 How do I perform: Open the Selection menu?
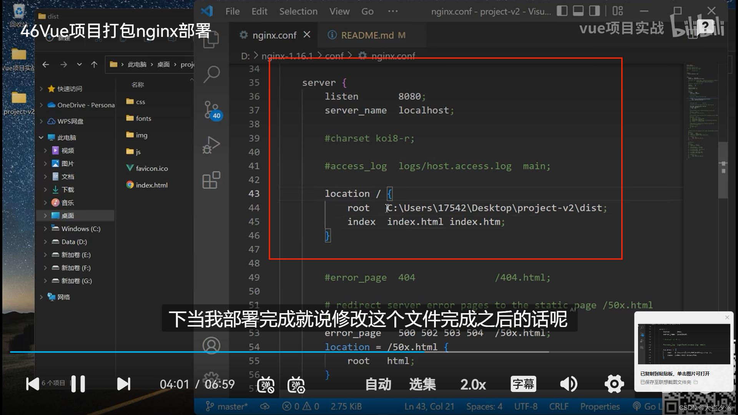tap(298, 12)
